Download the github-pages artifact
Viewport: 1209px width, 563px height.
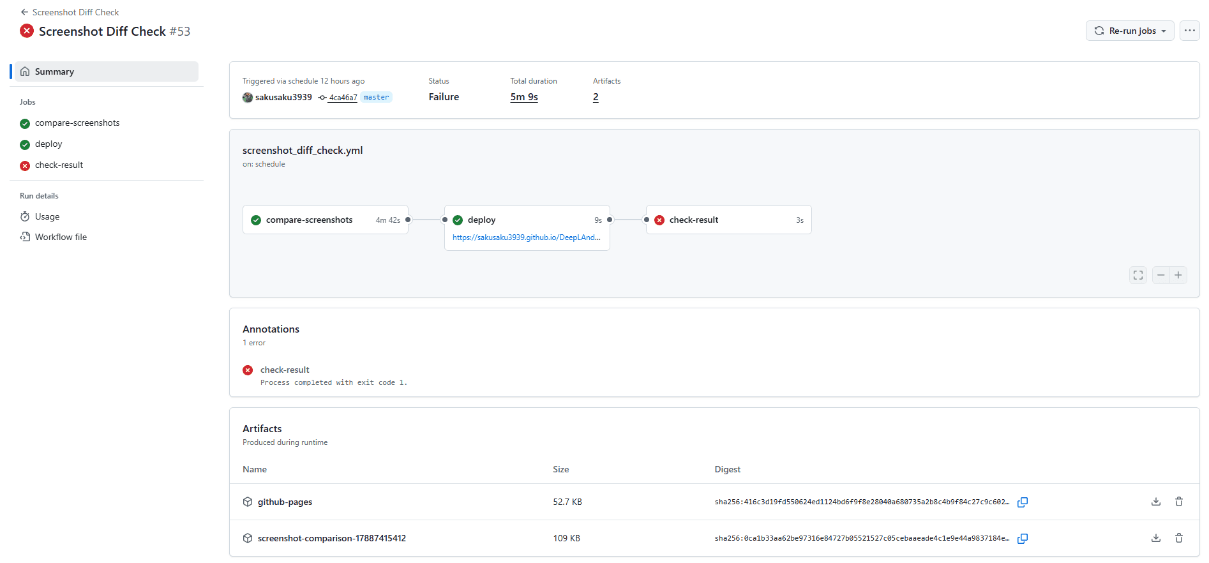coord(1155,502)
